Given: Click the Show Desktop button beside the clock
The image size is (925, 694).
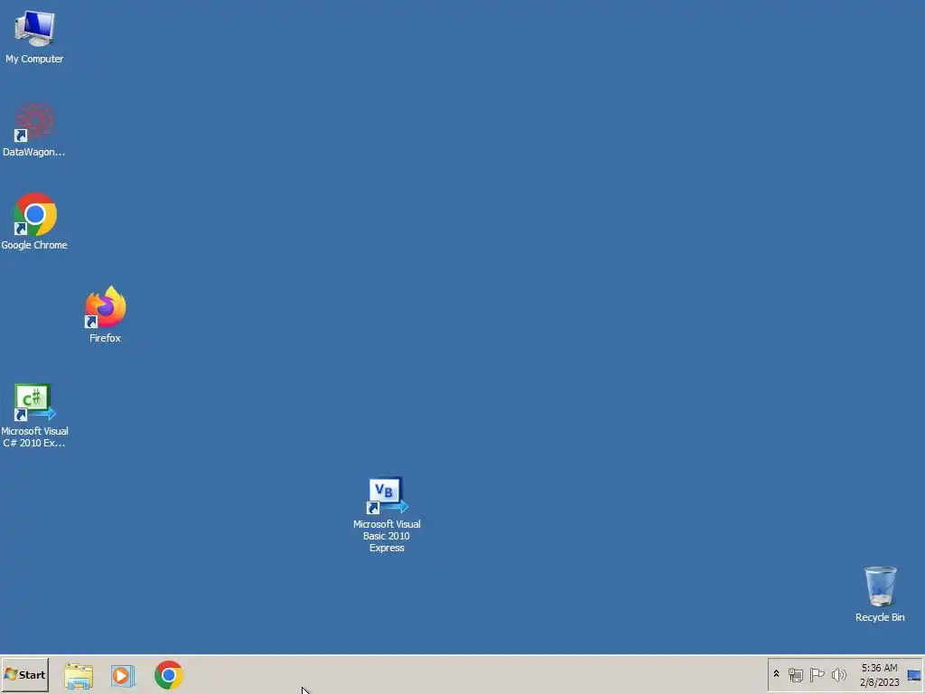Looking at the screenshot, I should click(914, 675).
